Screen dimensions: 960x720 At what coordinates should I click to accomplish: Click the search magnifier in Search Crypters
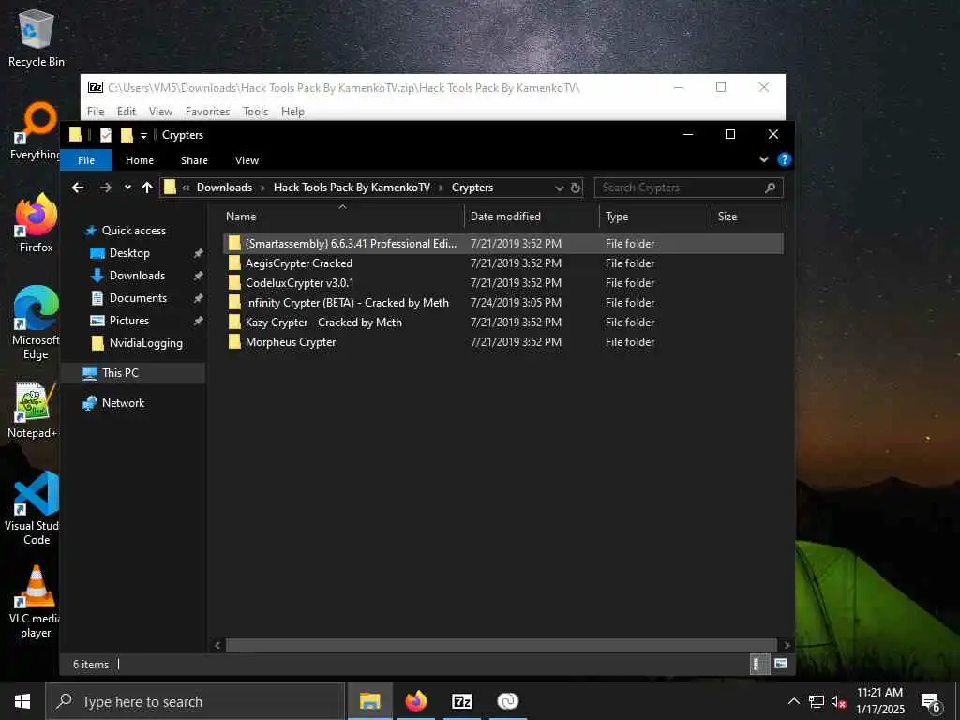tap(771, 187)
